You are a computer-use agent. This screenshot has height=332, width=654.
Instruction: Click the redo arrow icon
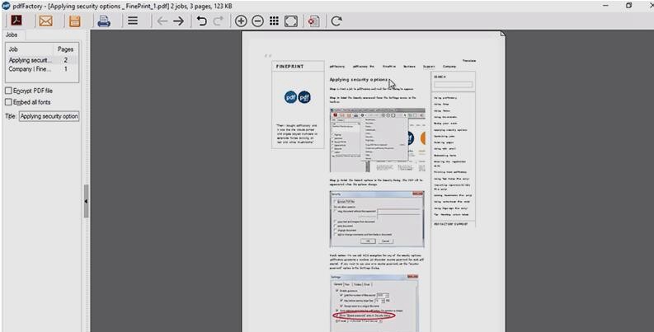[x=218, y=21]
